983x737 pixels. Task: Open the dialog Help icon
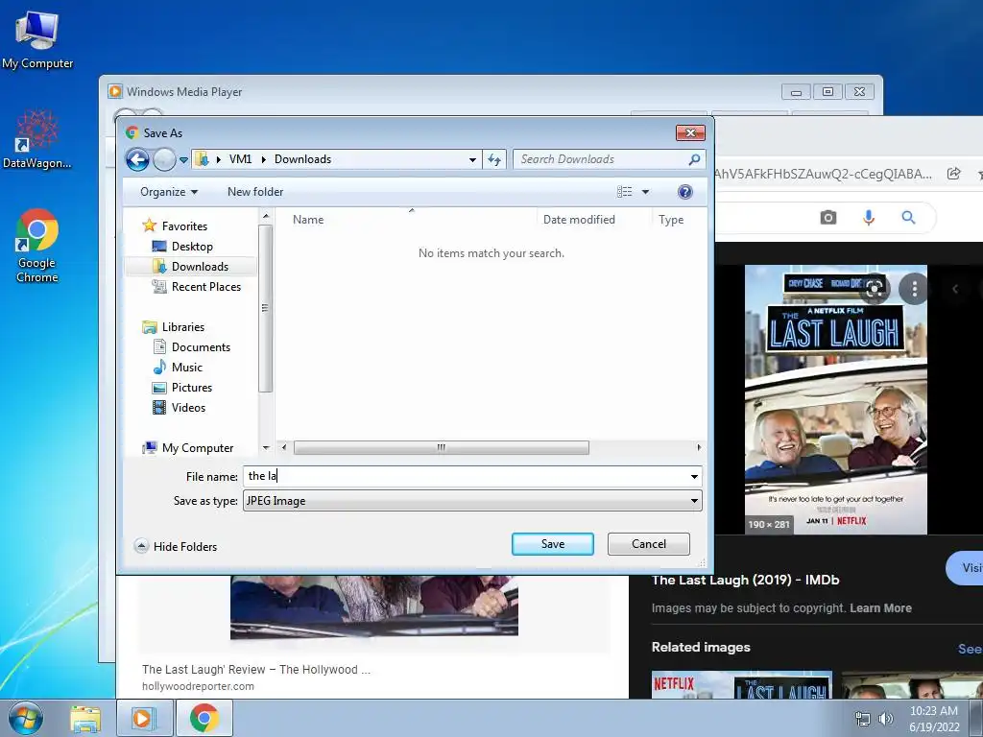click(x=684, y=192)
